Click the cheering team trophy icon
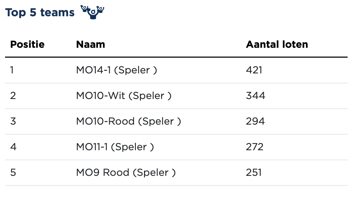 pyautogui.click(x=92, y=12)
